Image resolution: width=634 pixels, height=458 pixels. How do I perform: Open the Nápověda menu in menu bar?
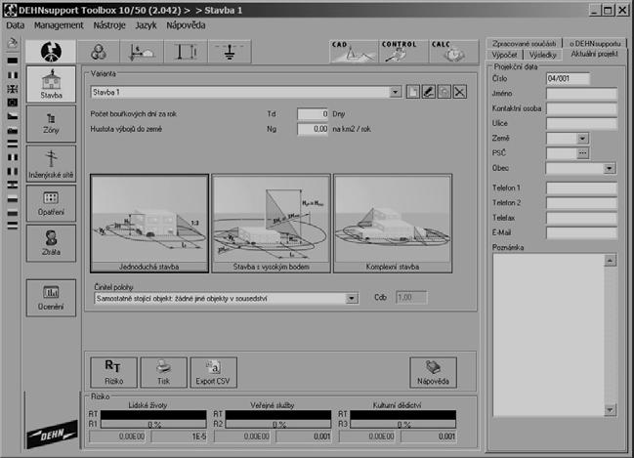tap(186, 25)
